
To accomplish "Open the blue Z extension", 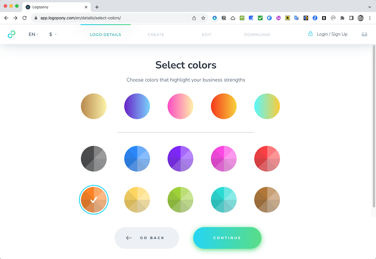I will [x=315, y=18].
